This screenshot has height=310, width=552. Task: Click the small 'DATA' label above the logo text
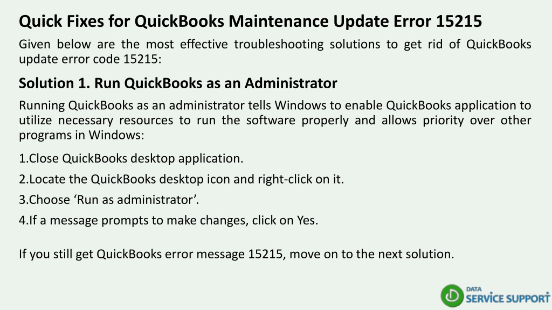tap(474, 289)
